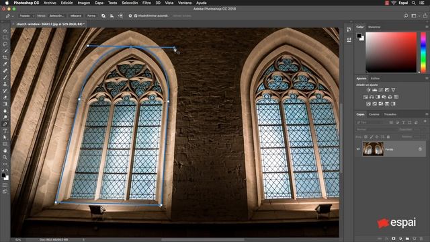Switch to the Estilos tab
Viewport: 430px width, 242px height.
click(375, 79)
